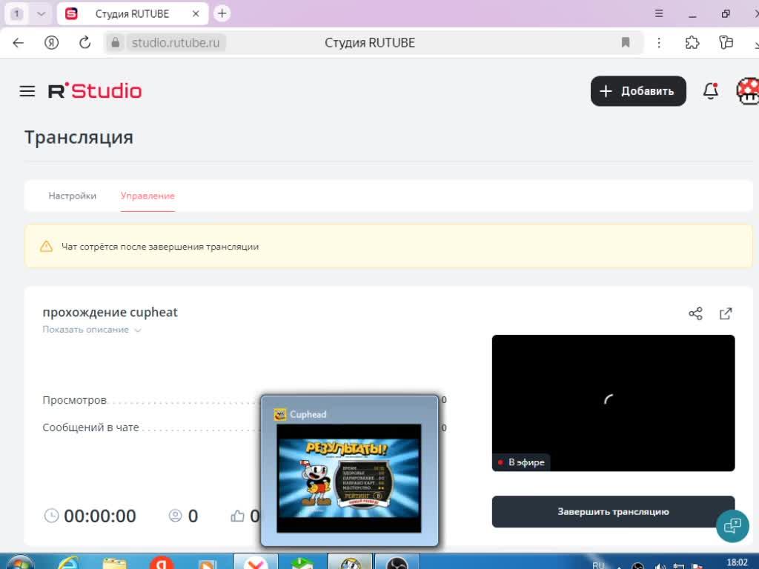Open the notifications bell

pyautogui.click(x=710, y=91)
